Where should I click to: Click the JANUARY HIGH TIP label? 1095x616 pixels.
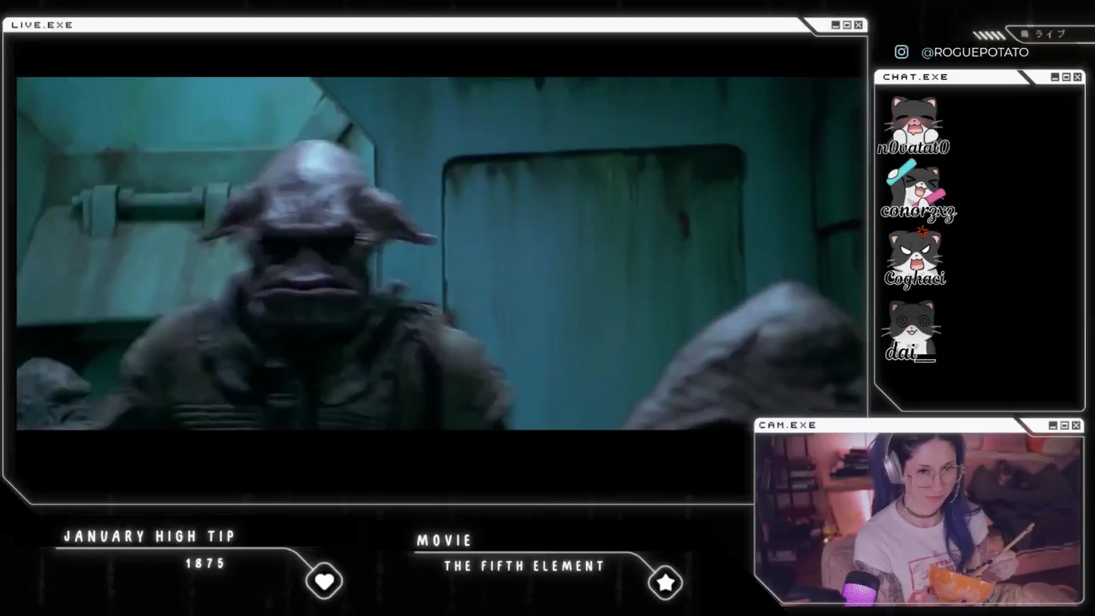tap(149, 536)
